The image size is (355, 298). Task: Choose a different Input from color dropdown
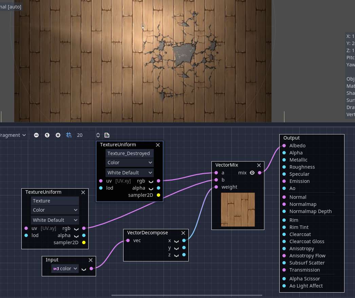coord(65,269)
